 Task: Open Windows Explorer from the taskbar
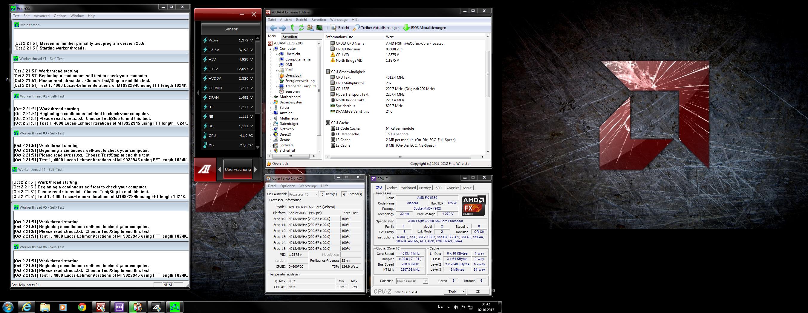[x=45, y=307]
